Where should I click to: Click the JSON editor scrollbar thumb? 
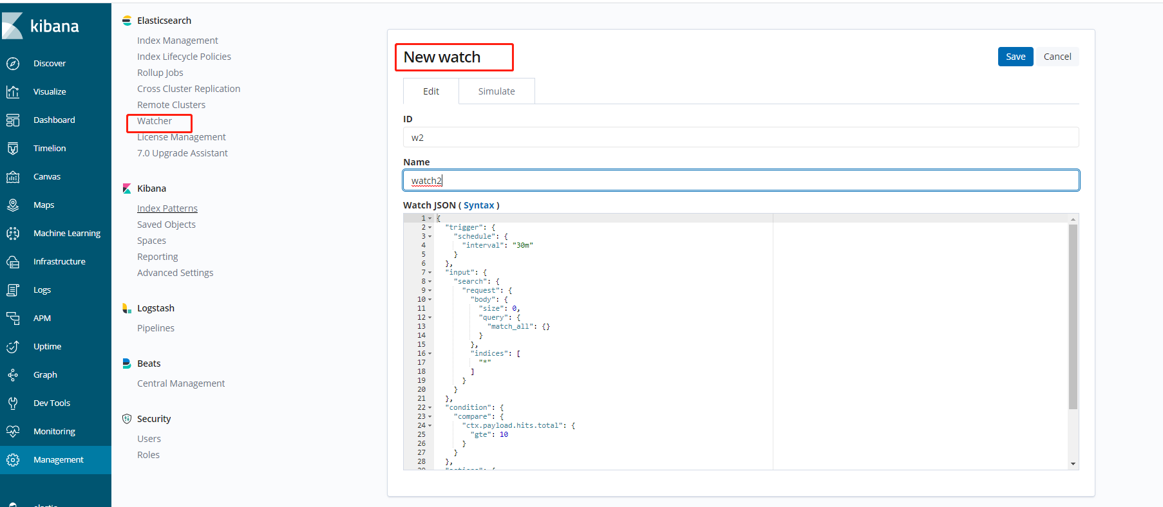(x=1073, y=317)
